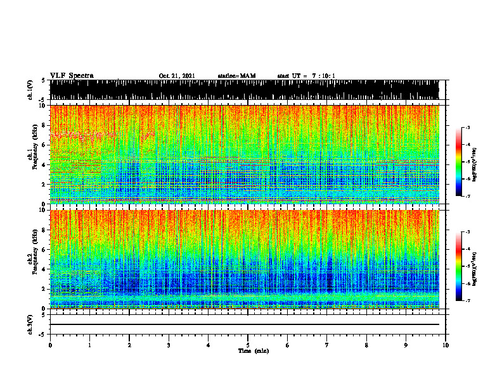
Task: Click time axis tick label "2"
Action: 129,345
